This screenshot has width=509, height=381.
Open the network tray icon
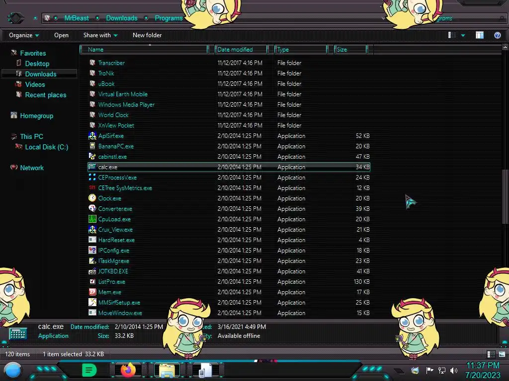pos(441,370)
